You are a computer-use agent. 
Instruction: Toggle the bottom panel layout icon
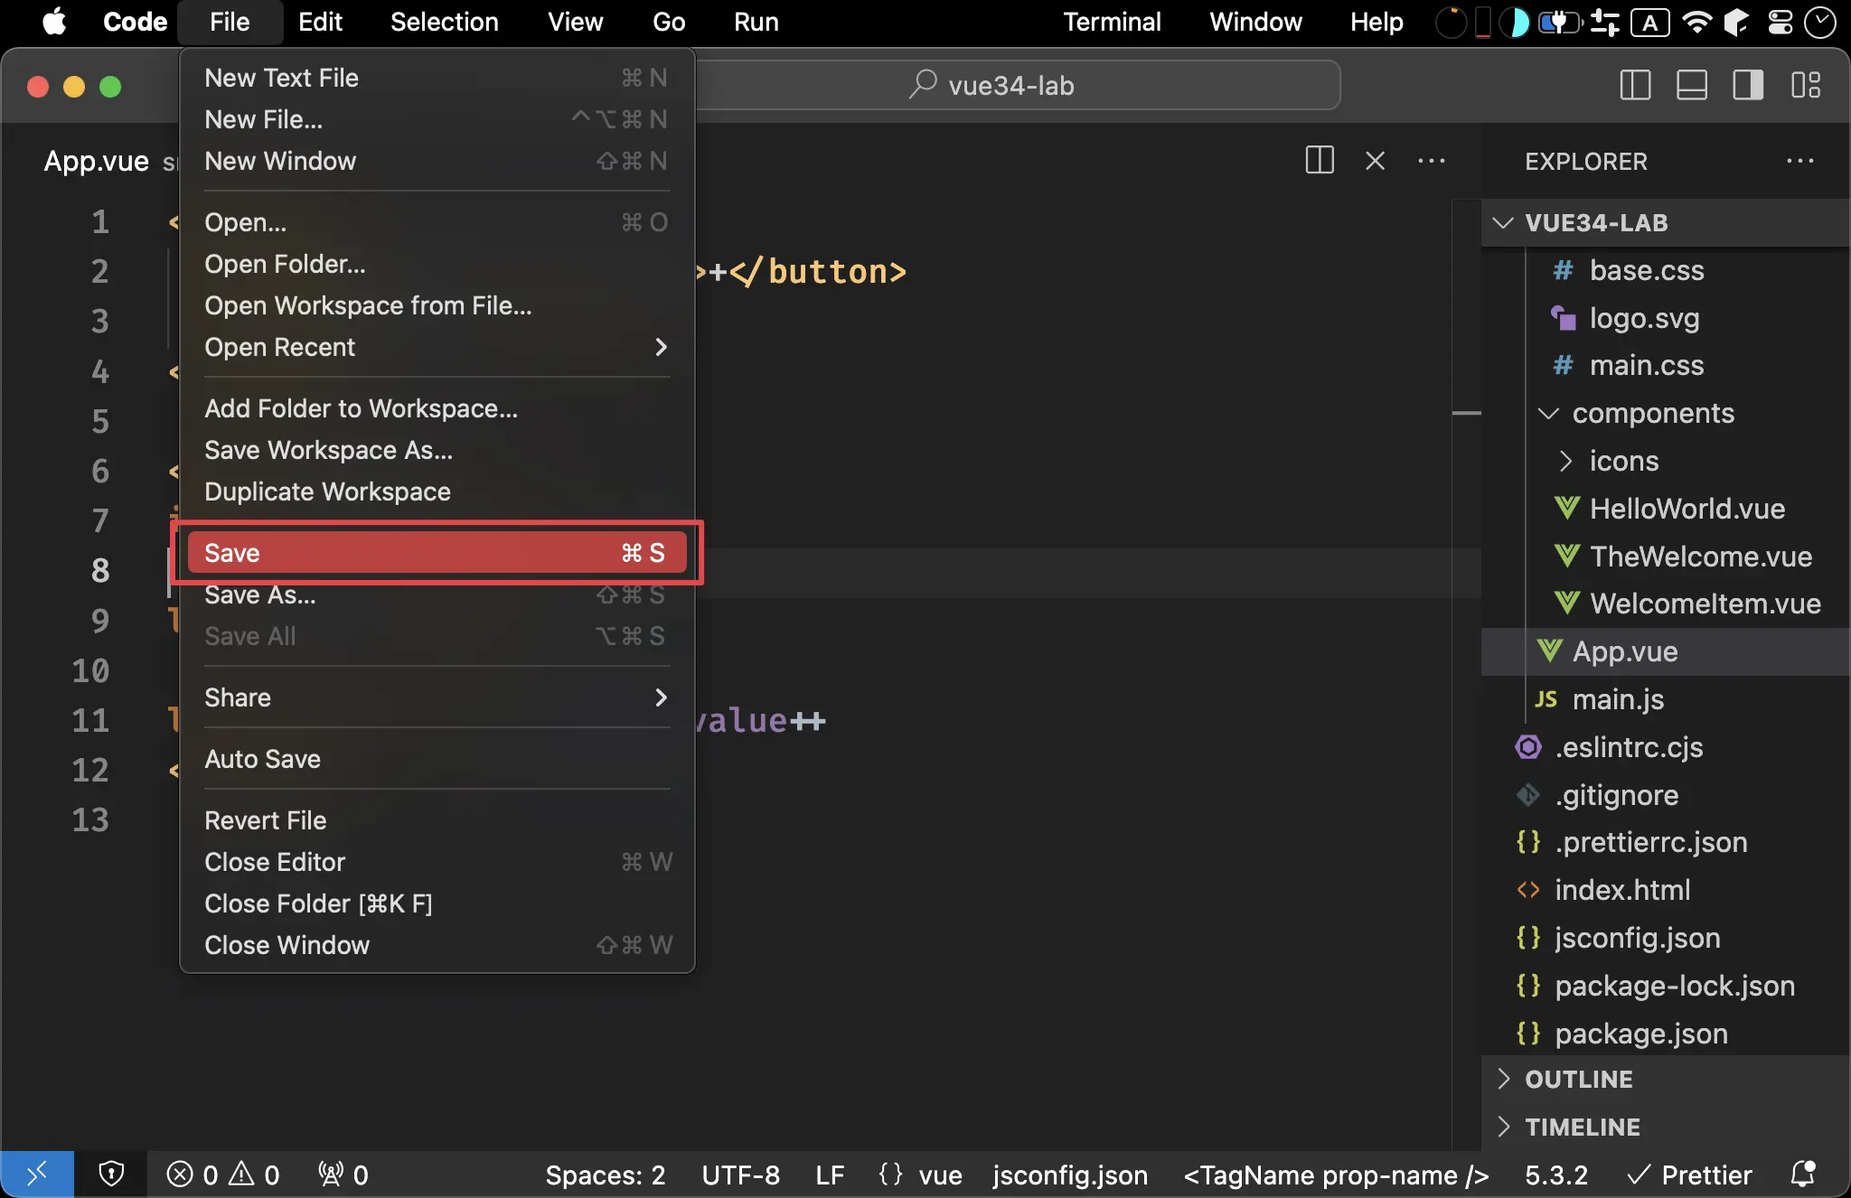(x=1691, y=86)
